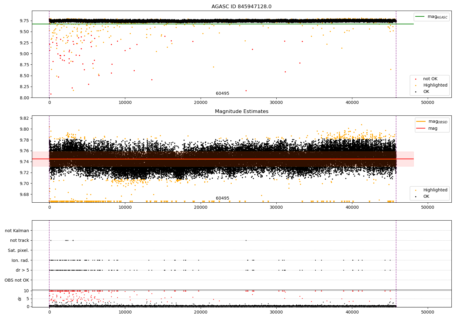Click the red mag line in middle plot
Viewport: 456px width, 319px height.
[x=223, y=159]
